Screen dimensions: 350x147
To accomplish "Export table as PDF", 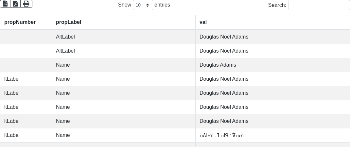I will pos(15,4).
